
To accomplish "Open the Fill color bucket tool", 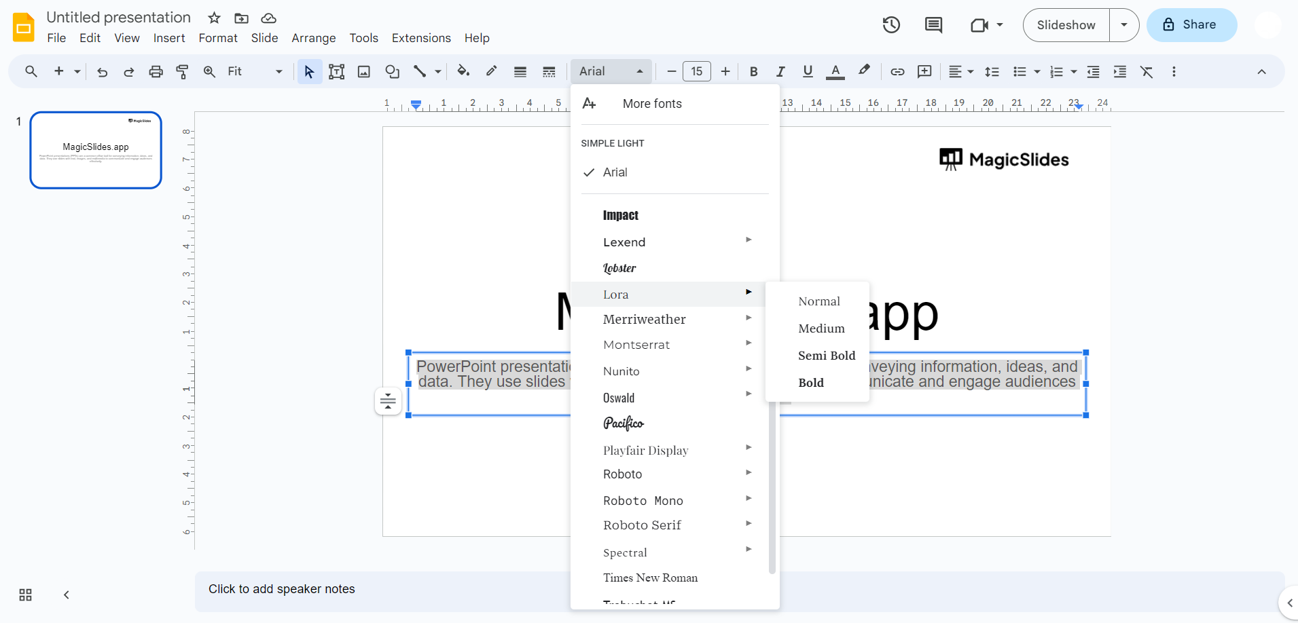I will pyautogui.click(x=463, y=71).
